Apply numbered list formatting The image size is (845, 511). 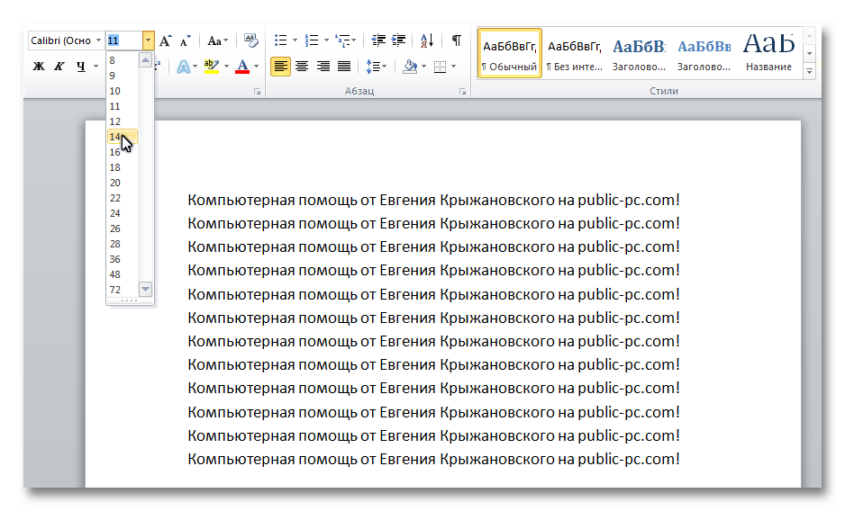(312, 40)
